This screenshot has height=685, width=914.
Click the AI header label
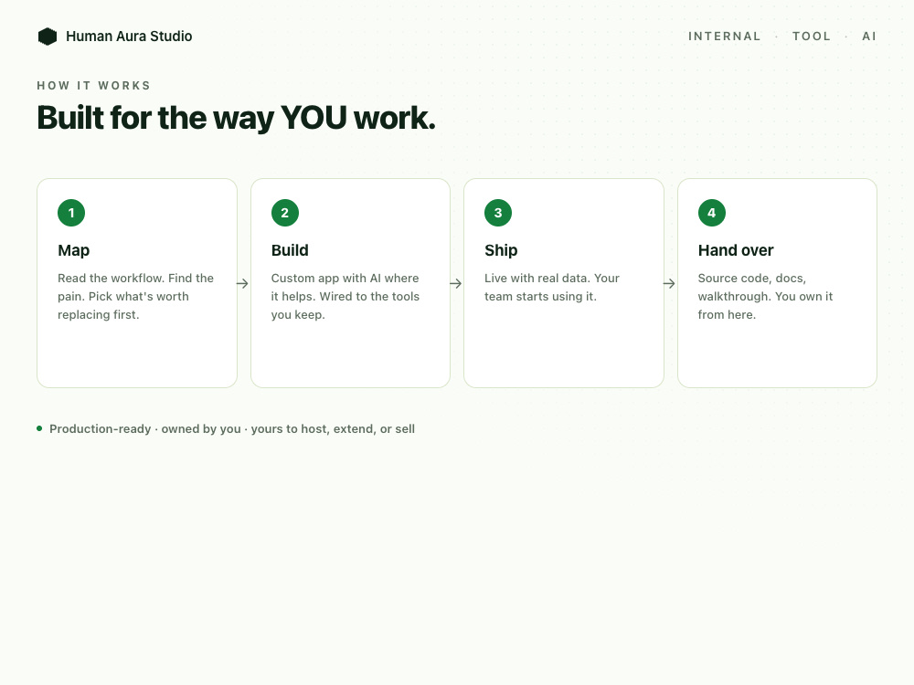tap(869, 37)
